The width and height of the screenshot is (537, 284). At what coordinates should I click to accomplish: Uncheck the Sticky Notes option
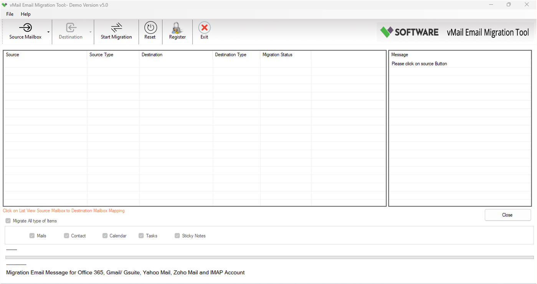pyautogui.click(x=177, y=236)
